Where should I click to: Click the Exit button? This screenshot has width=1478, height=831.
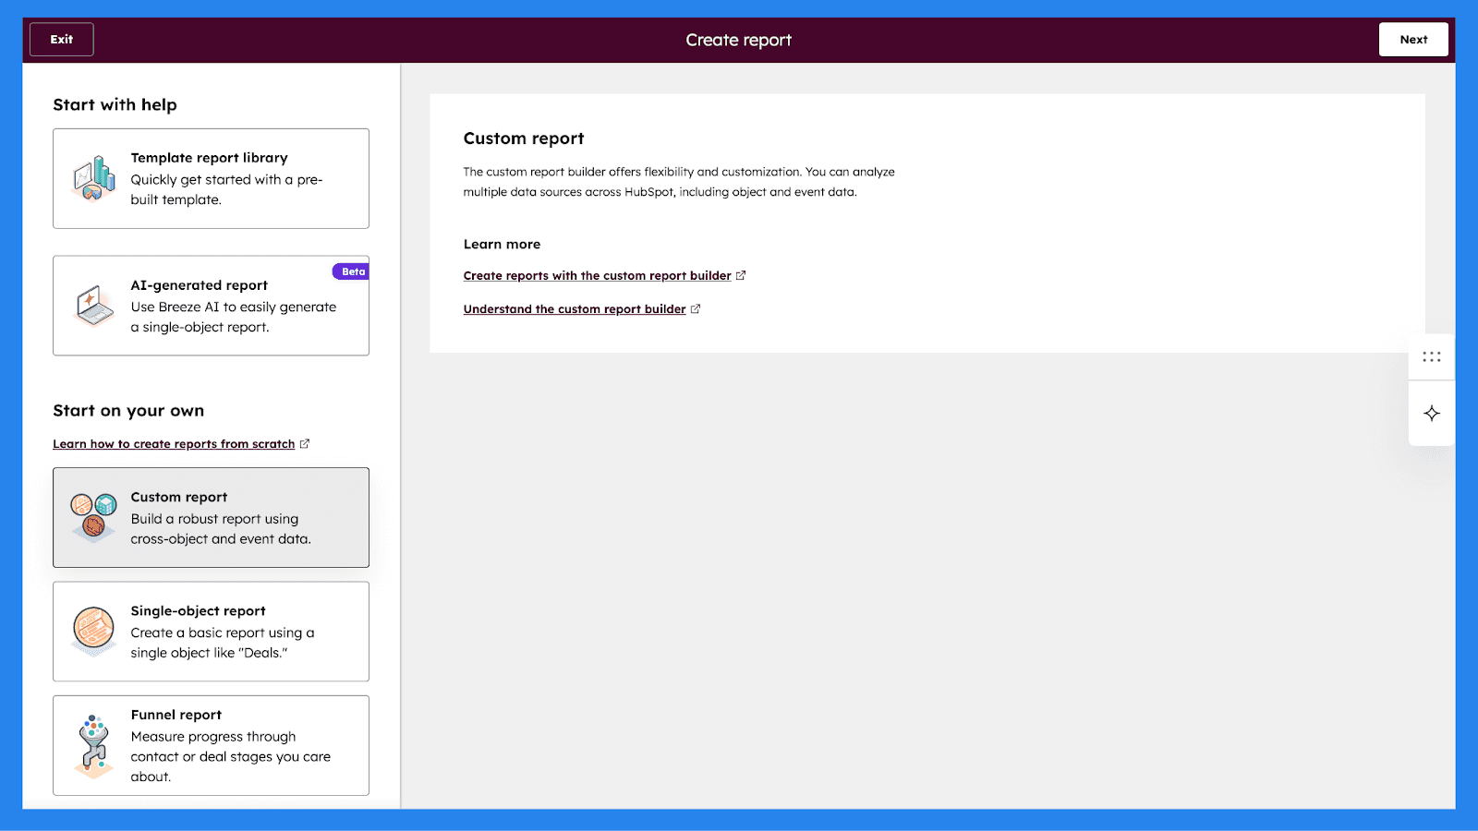pos(61,39)
